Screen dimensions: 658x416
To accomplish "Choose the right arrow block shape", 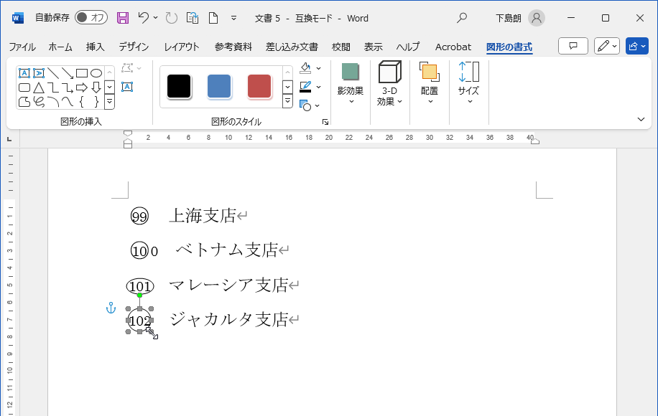I will [81, 88].
